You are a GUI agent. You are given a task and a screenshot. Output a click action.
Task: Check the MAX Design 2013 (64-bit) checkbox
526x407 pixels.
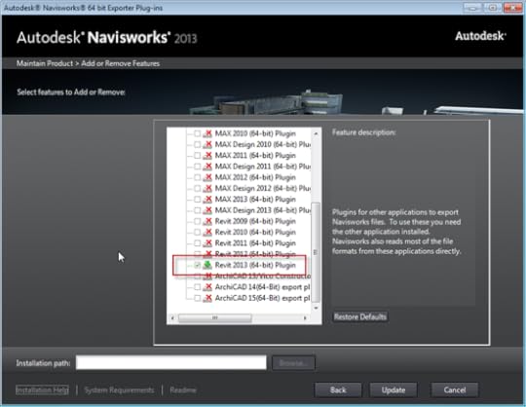(x=197, y=210)
